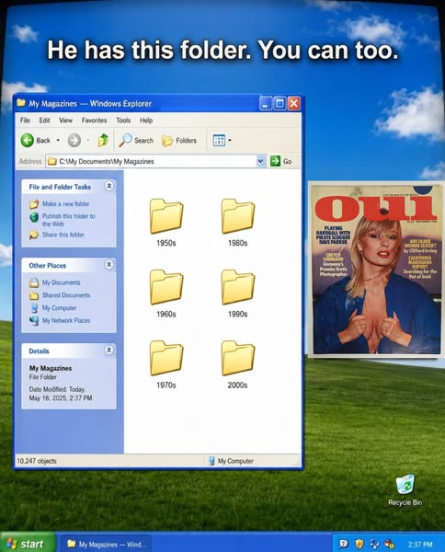Go to Shared Documents link
Screen dimensions: 445x552
pos(66,295)
